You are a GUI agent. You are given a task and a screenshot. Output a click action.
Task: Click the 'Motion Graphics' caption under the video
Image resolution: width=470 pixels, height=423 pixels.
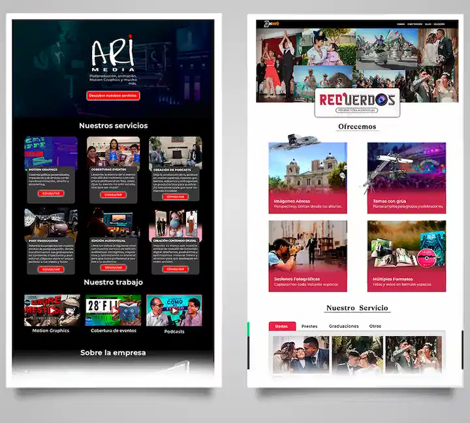(x=51, y=330)
